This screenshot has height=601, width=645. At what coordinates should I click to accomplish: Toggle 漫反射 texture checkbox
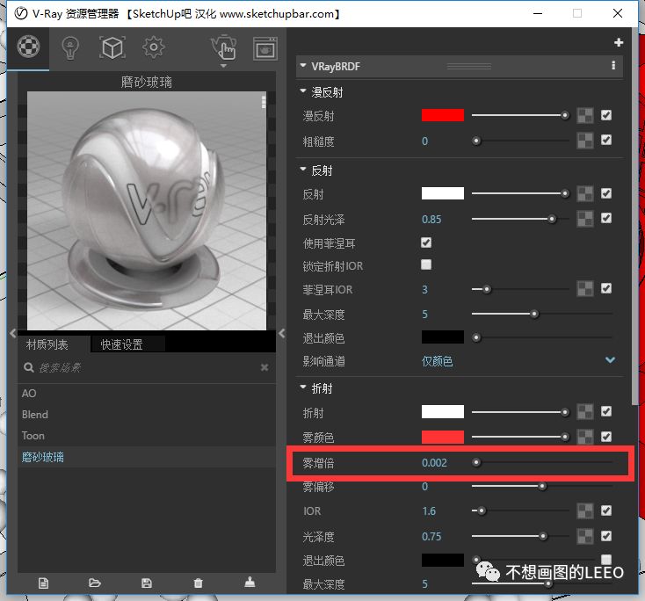pyautogui.click(x=606, y=115)
